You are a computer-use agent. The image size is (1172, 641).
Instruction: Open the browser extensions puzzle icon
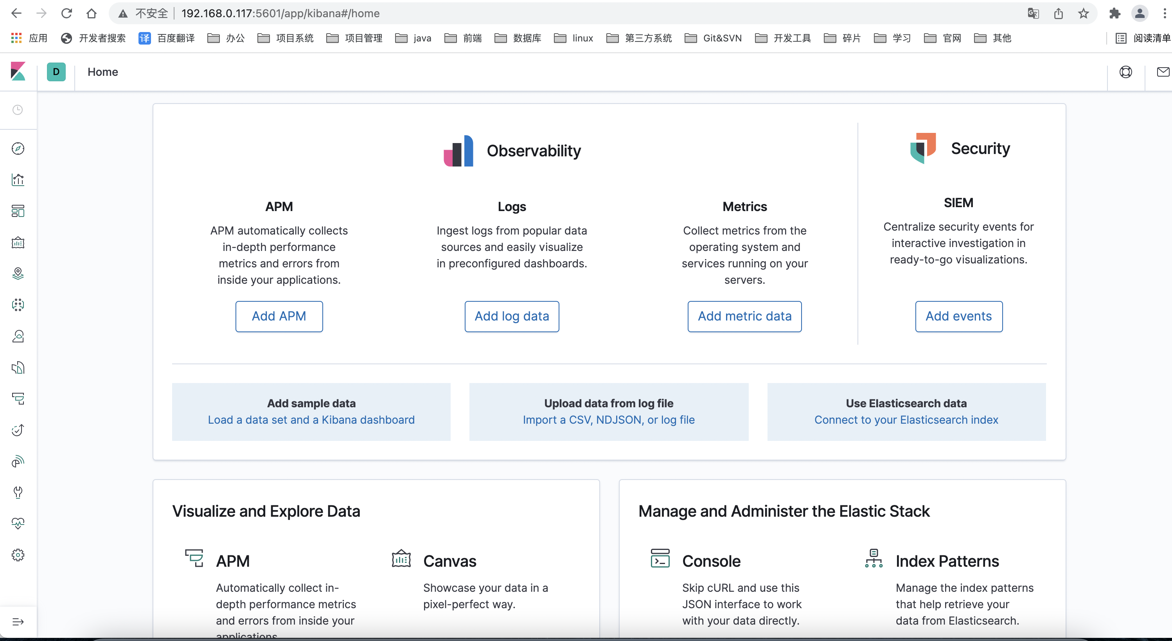[x=1114, y=14]
